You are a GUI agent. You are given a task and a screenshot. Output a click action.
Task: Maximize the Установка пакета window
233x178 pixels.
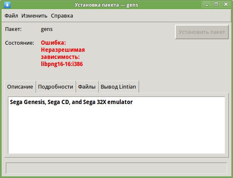pos(216,5)
